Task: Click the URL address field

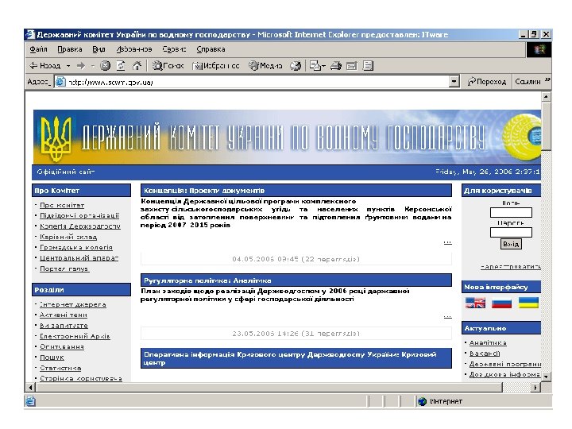Action: pos(257,82)
